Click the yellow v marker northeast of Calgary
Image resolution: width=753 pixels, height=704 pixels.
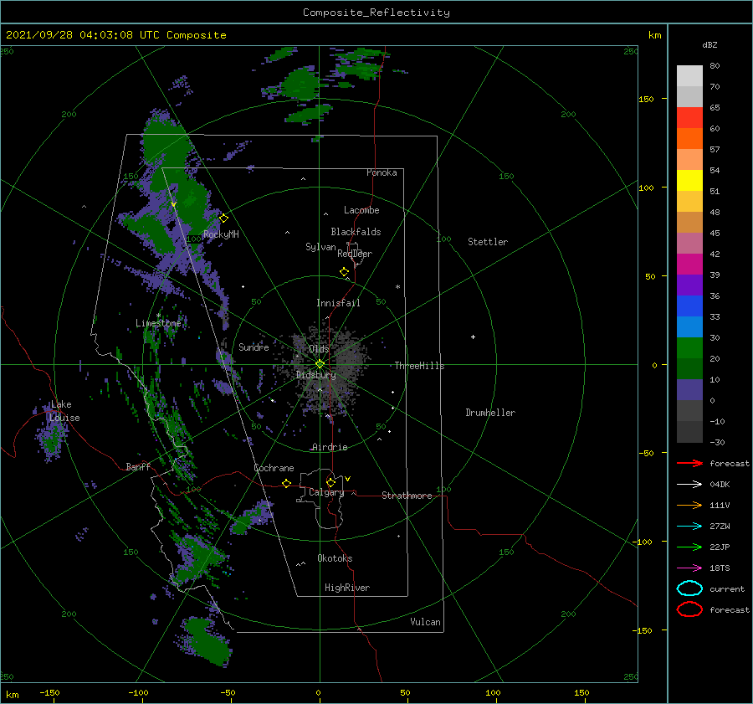(347, 479)
